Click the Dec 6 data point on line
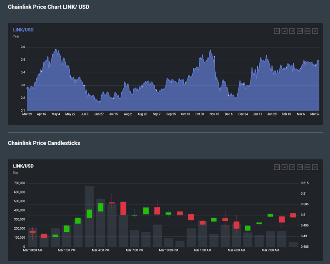Viewport: 330px width, 264px height. [229, 95]
